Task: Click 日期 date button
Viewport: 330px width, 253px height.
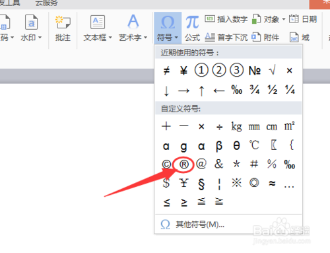Action: (x=303, y=19)
